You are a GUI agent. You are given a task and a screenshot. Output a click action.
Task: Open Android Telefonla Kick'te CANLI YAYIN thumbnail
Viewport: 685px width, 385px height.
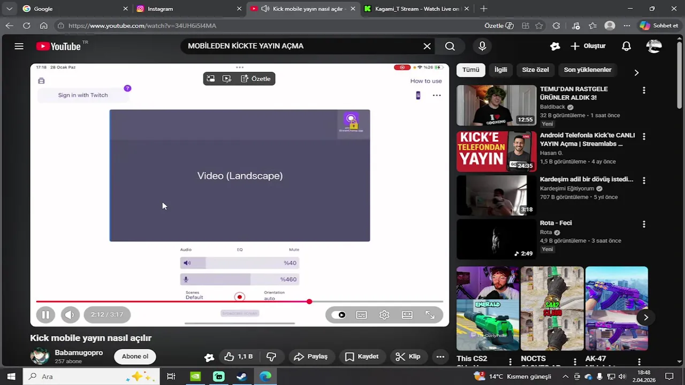pyautogui.click(x=496, y=151)
